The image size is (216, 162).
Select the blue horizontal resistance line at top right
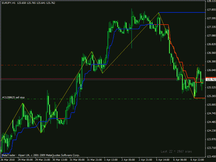(x=182, y=12)
